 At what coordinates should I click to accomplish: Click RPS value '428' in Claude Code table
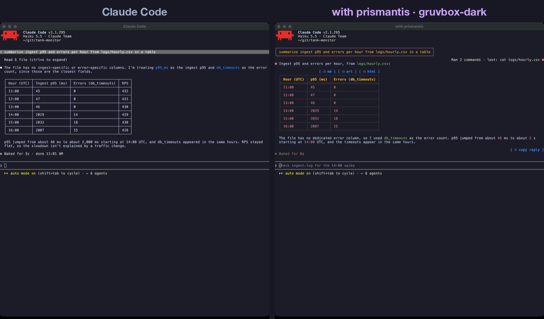tap(125, 130)
